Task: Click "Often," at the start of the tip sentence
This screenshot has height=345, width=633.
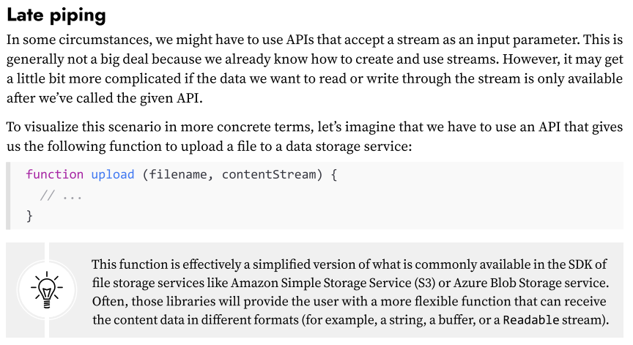Action: (x=110, y=301)
